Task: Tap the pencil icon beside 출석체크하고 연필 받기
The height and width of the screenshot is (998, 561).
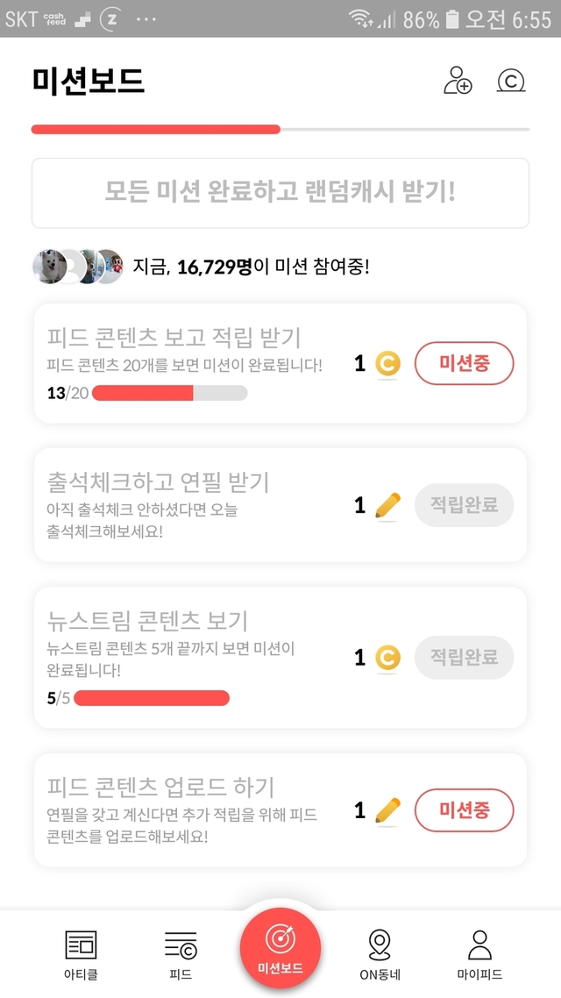Action: (387, 505)
